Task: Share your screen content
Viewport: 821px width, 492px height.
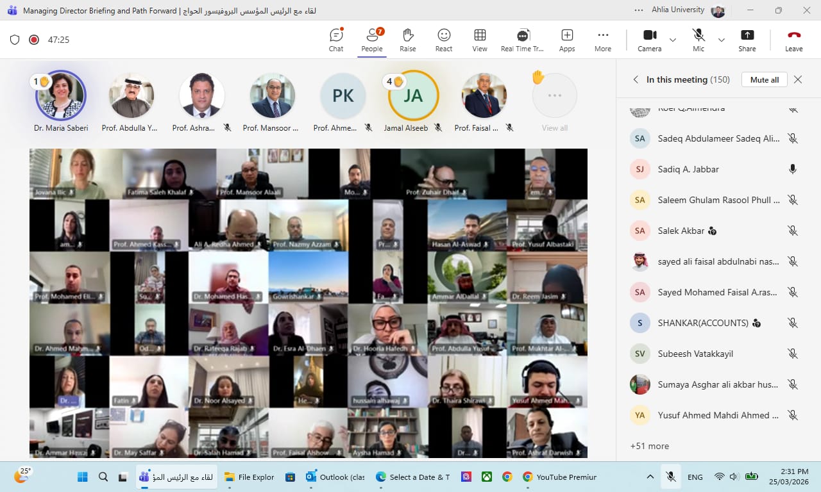Action: pos(747,40)
